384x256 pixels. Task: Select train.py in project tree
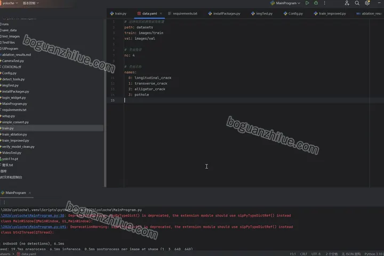[51, 128]
